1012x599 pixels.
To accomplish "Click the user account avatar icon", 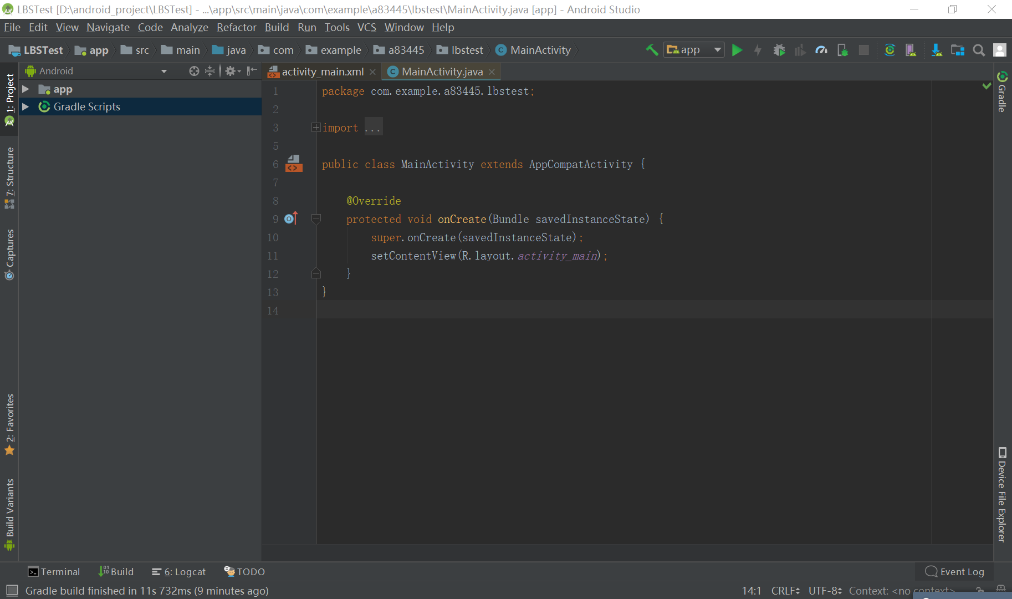I will click(1000, 50).
